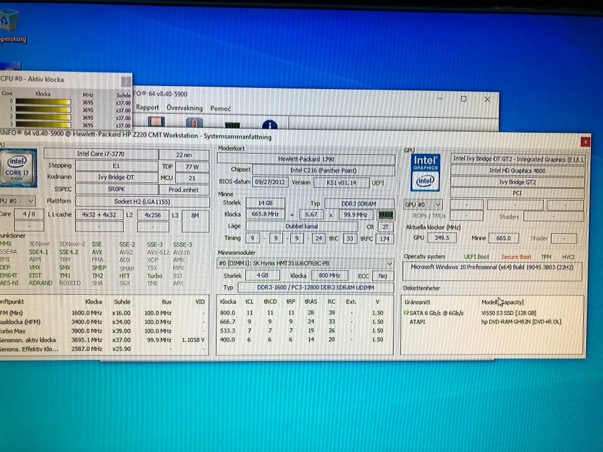Image resolution: width=603 pixels, height=452 pixels.
Task: Click the TPM label
Action: click(x=546, y=257)
